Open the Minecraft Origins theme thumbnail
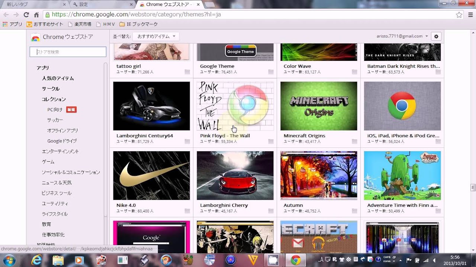Viewport: 476px width, 267px height. [319, 106]
